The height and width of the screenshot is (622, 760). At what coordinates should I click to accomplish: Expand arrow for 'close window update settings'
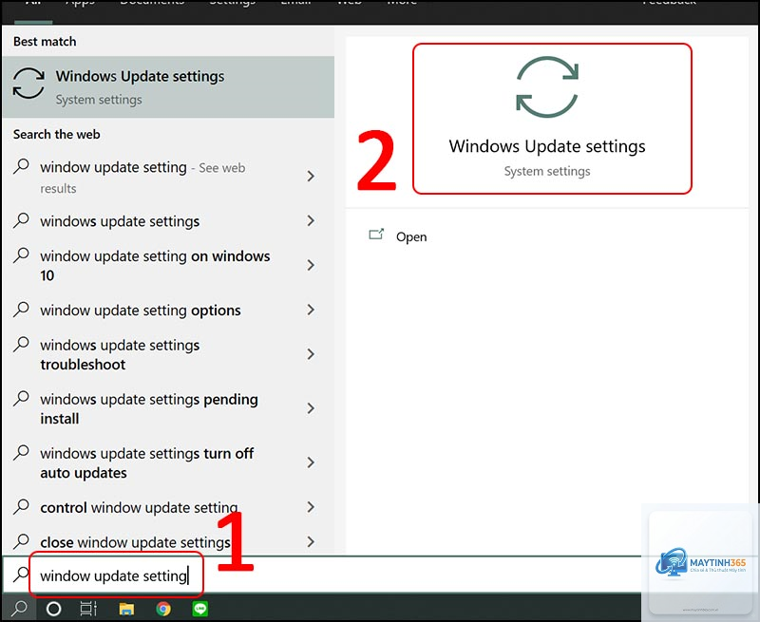point(312,541)
